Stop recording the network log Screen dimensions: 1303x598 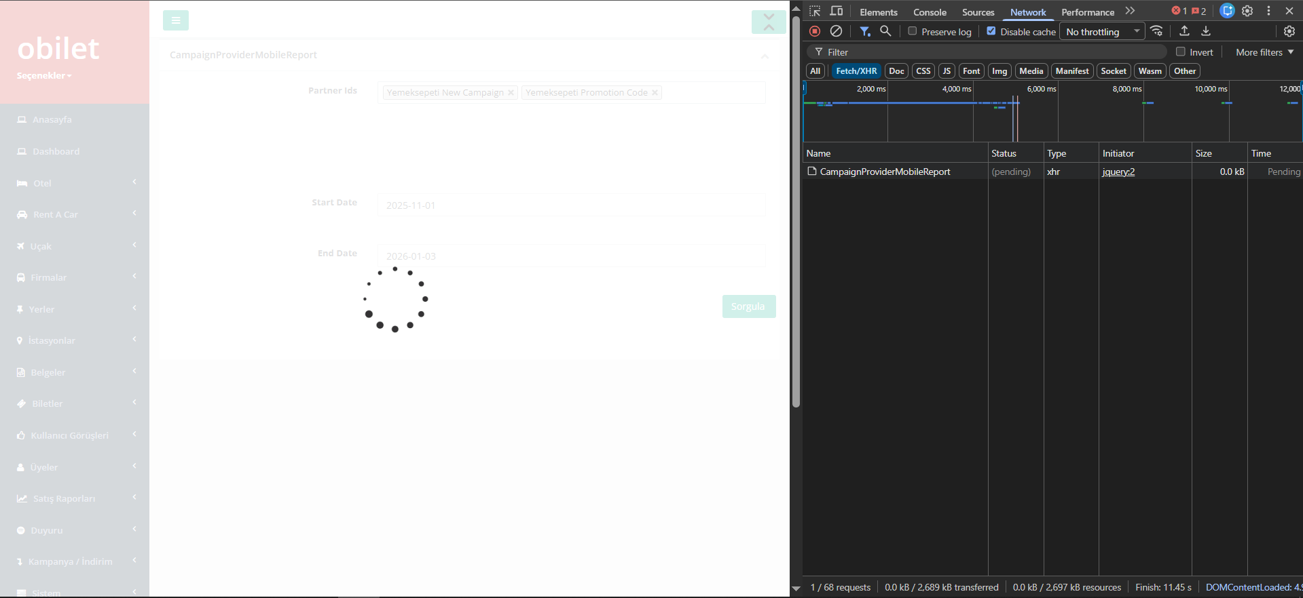(x=815, y=31)
